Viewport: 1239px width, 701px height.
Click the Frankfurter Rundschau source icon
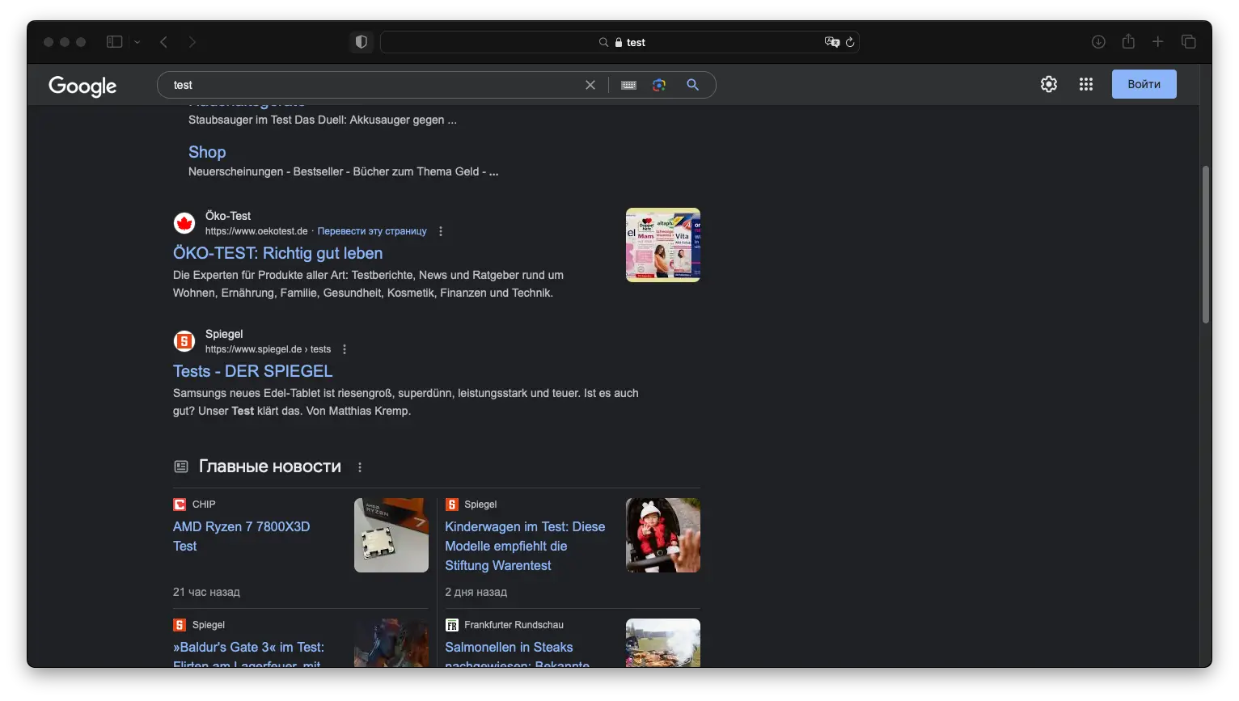coord(452,625)
